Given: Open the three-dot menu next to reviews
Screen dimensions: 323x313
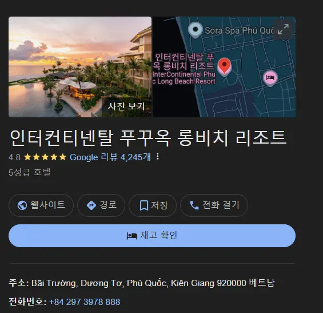Looking at the screenshot, I should click(158, 157).
